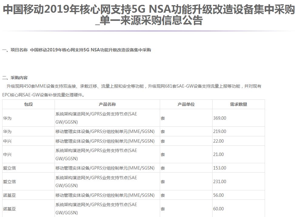Click the quantity value 56.00

pyautogui.click(x=218, y=195)
